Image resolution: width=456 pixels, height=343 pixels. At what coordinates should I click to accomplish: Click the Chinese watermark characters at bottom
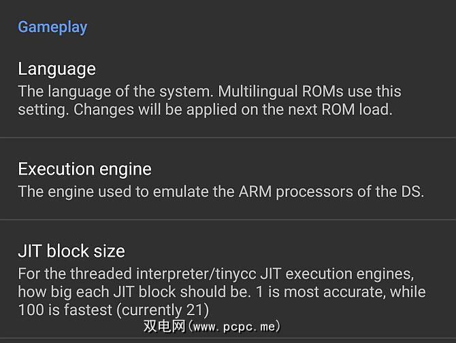click(163, 327)
